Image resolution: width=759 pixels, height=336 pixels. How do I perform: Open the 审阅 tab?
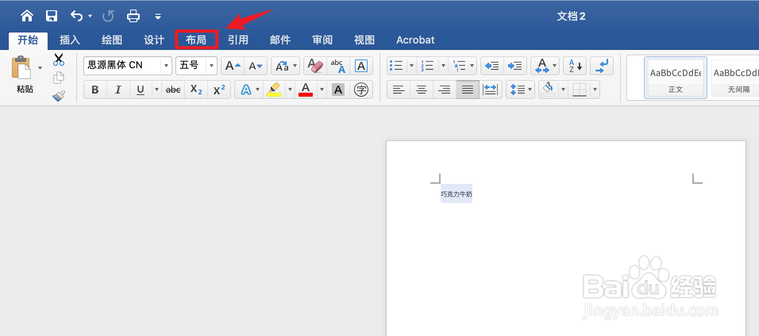pos(322,40)
